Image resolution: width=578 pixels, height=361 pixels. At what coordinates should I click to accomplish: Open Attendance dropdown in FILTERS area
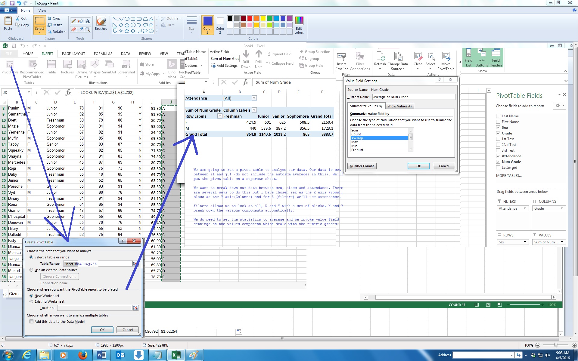click(525, 208)
